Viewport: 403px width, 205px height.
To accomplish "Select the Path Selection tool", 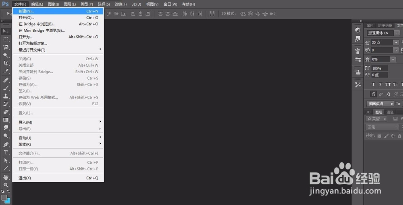I will [x=6, y=161].
